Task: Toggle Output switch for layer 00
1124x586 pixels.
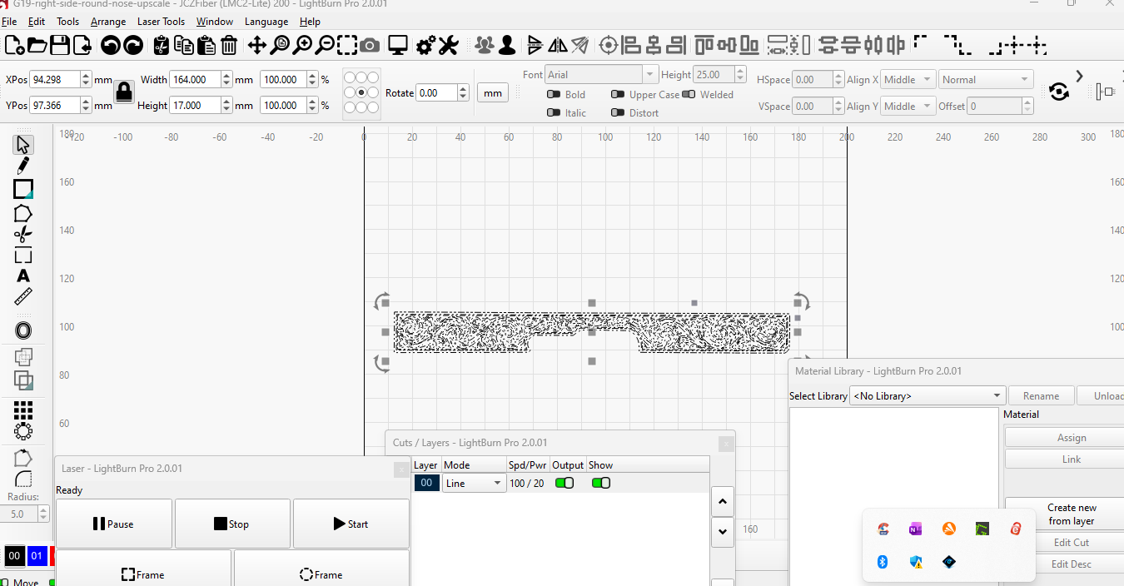Action: click(564, 483)
